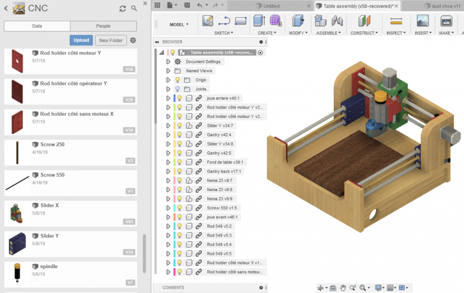464x293 pixels.
Task: Click the Orbit tool in the navigation bar
Action: pyautogui.click(x=321, y=287)
